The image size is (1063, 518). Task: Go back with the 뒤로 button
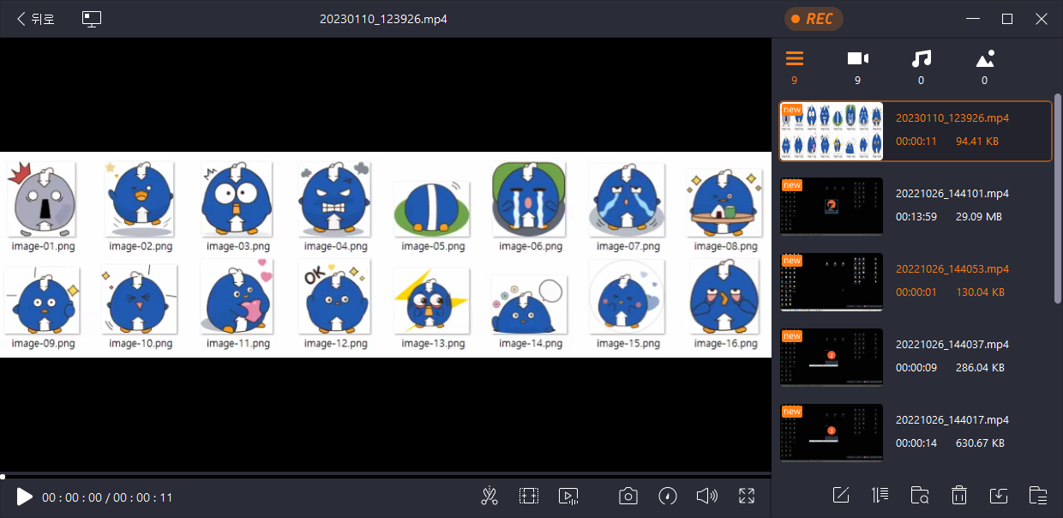(36, 19)
